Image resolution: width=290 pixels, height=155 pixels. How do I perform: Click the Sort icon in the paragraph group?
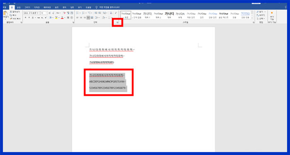coord(111,13)
